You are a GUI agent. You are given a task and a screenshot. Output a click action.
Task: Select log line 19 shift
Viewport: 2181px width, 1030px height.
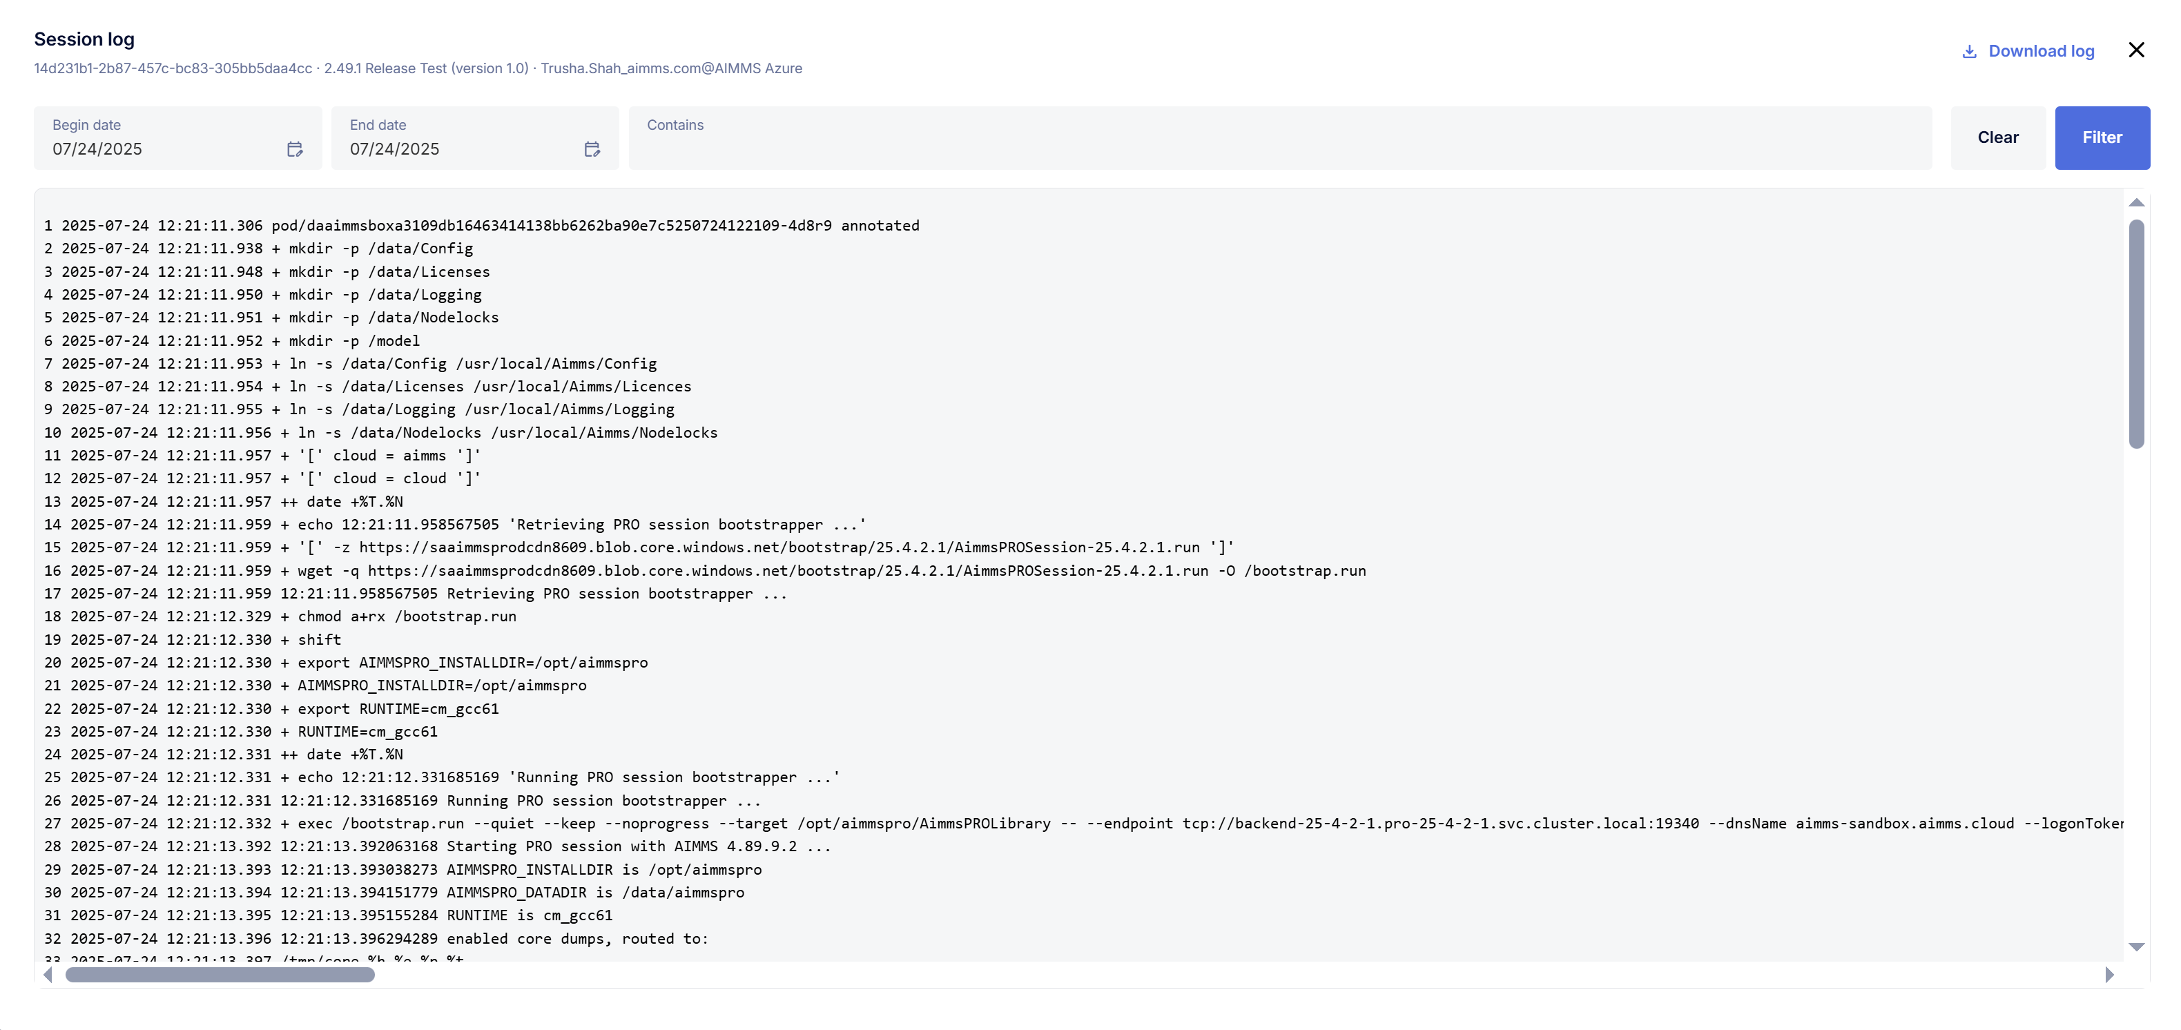click(x=192, y=640)
